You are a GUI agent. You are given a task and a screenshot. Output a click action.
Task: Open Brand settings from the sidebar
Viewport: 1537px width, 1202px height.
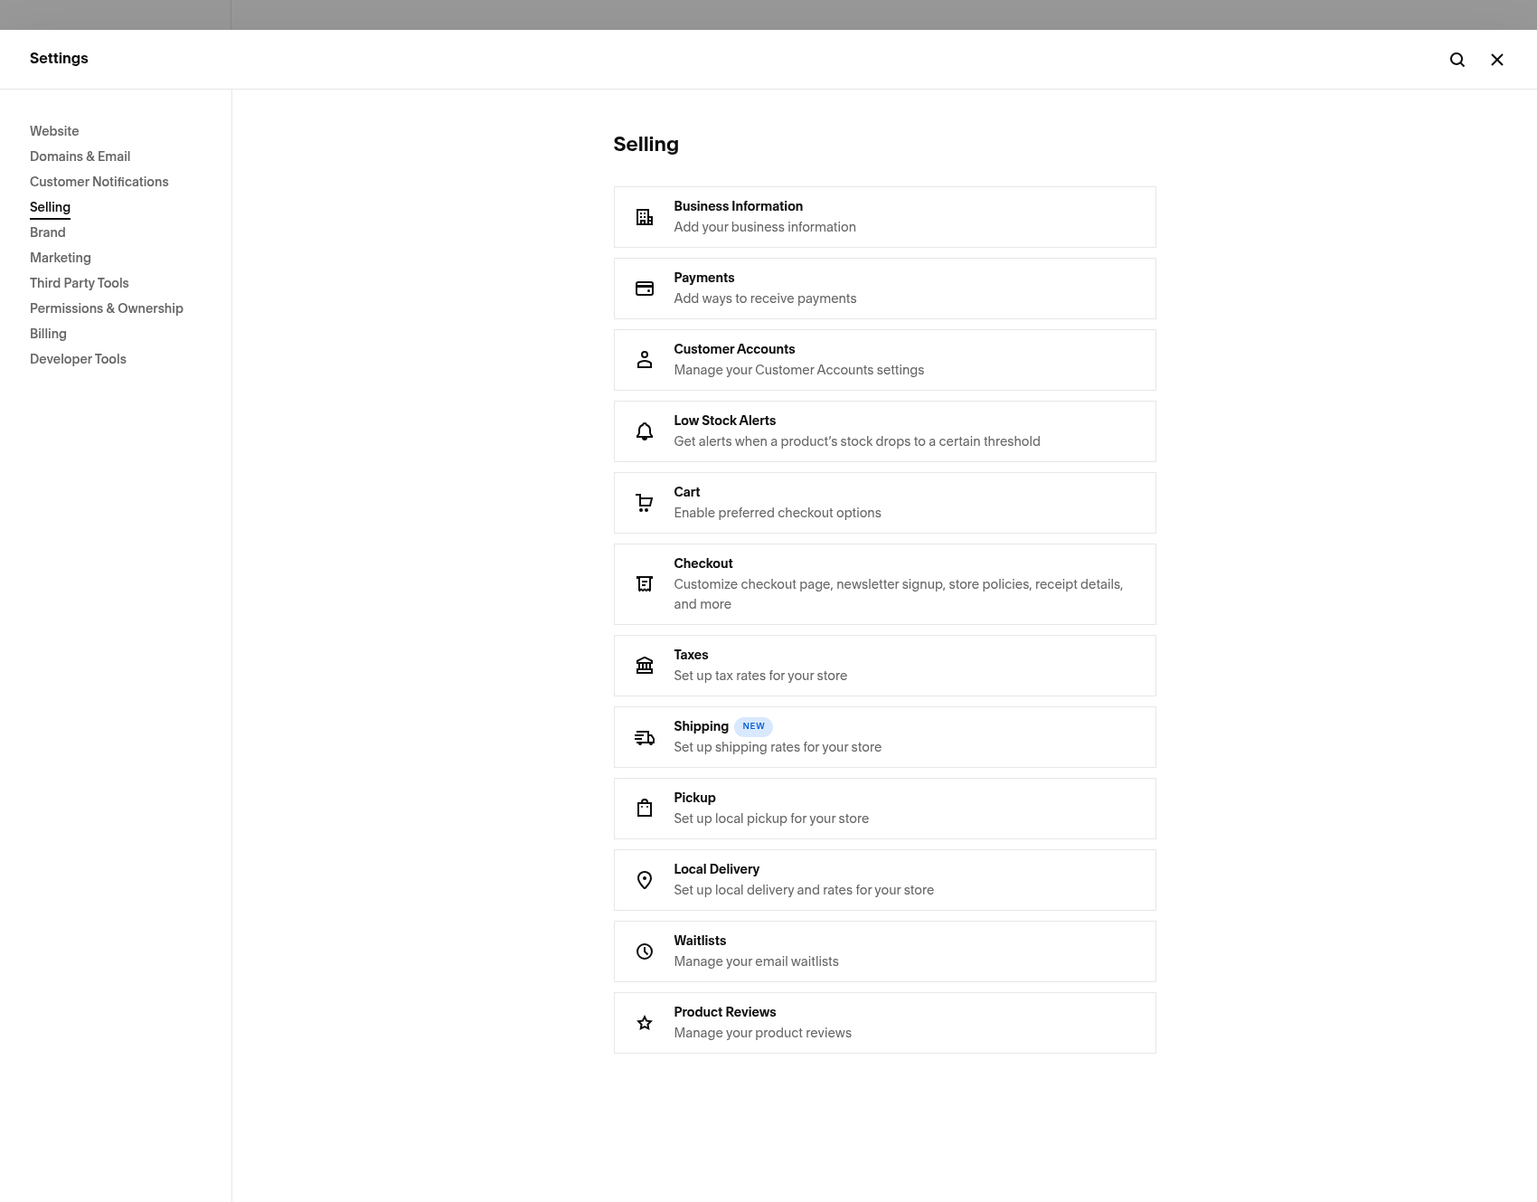(47, 232)
